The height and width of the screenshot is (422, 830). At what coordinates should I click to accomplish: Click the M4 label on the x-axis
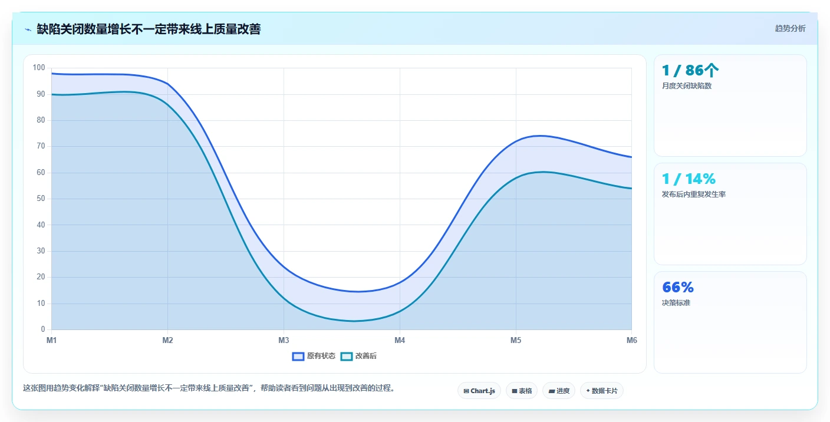click(400, 340)
